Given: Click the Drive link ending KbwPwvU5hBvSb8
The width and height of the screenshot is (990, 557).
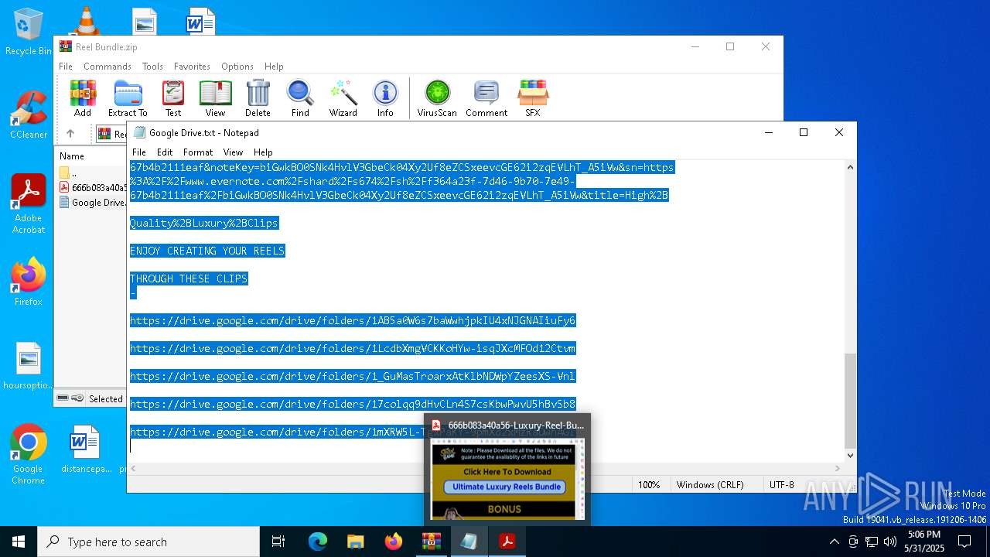Looking at the screenshot, I should click(353, 404).
